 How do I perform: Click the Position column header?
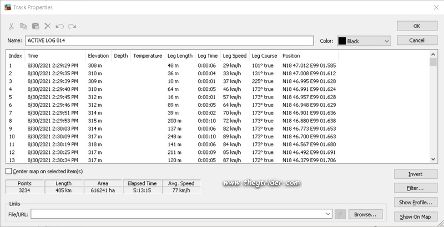[x=291, y=56]
